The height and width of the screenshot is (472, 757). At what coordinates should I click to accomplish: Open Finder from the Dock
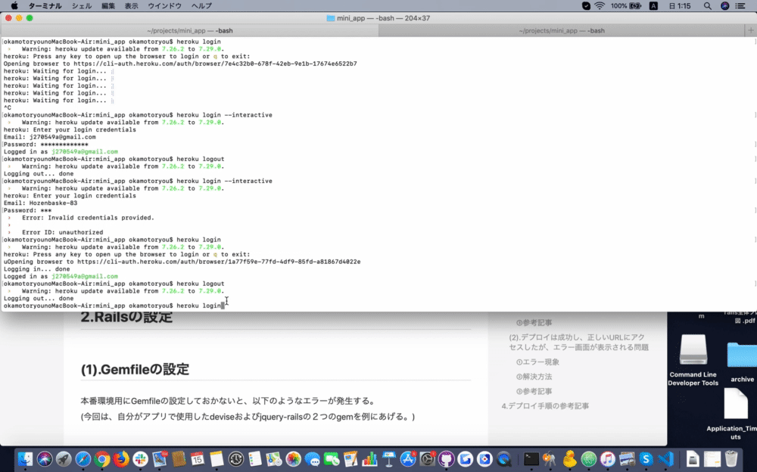(x=25, y=458)
